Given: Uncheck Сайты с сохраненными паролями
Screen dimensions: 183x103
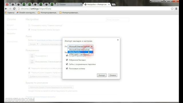Looking at the screenshot, I should point(67,64).
